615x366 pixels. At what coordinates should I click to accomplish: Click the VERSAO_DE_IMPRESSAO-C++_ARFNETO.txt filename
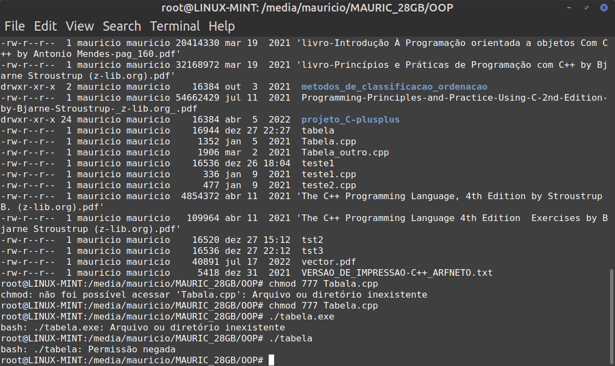(397, 273)
